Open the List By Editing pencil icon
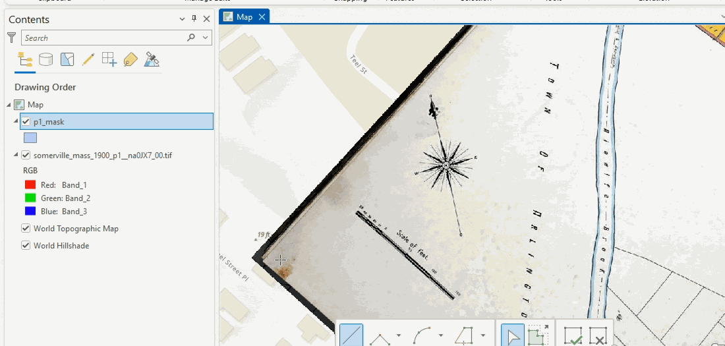 tap(88, 61)
